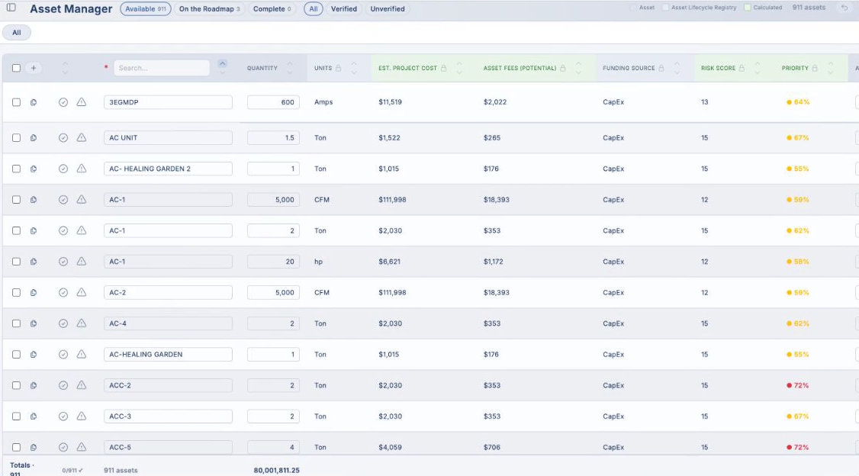Toggle the Calculated legend checkbox

tap(748, 8)
